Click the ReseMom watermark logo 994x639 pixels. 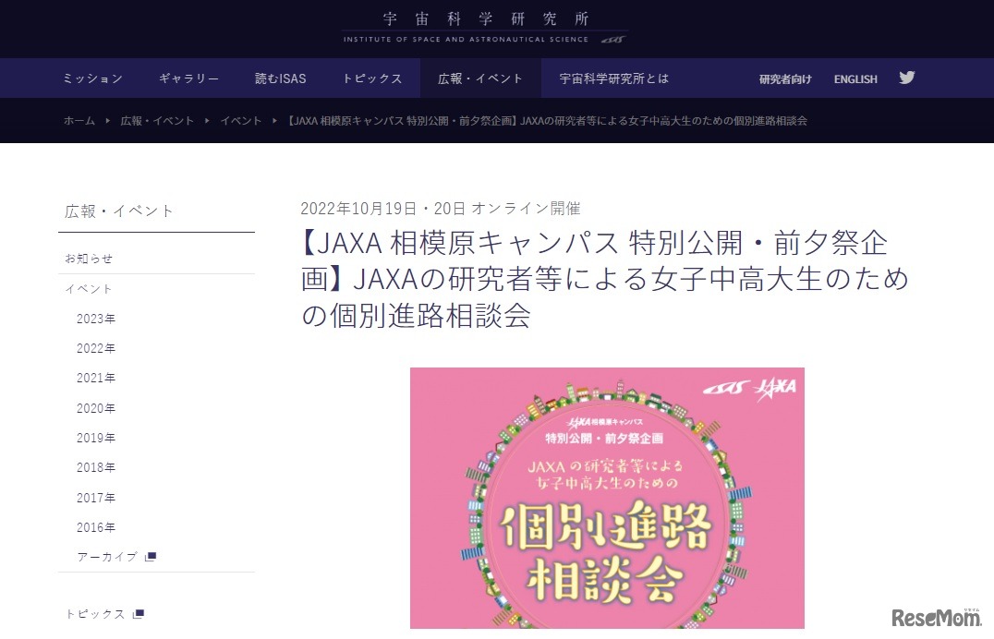click(x=936, y=617)
